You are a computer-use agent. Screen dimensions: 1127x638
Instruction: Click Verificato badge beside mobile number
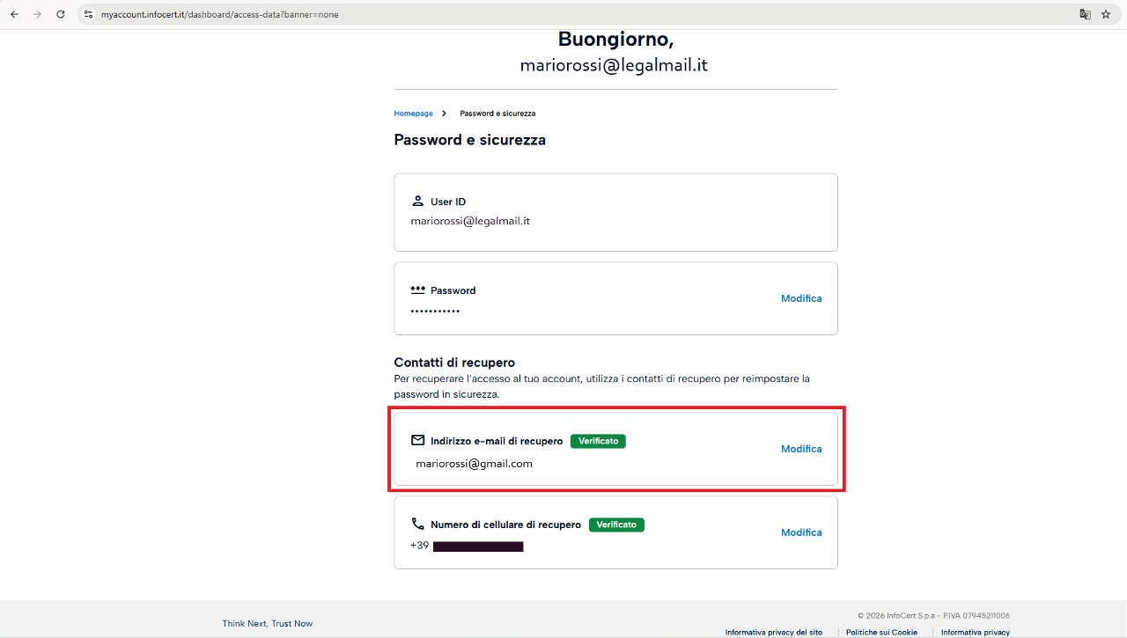click(x=616, y=524)
